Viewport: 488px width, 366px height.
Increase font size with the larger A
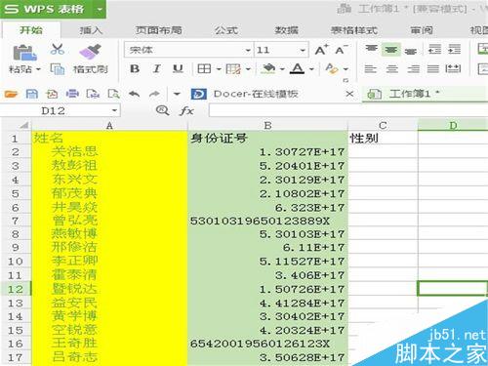(x=321, y=50)
